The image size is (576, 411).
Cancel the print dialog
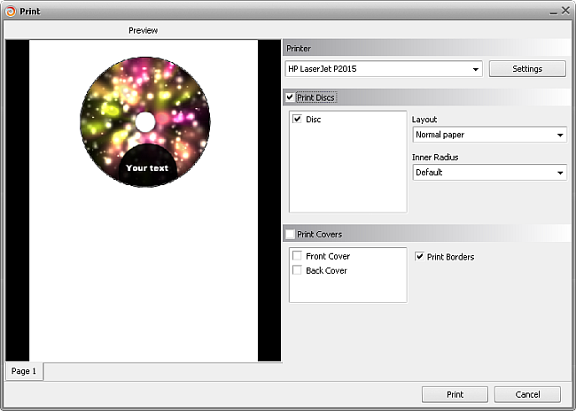coord(527,394)
